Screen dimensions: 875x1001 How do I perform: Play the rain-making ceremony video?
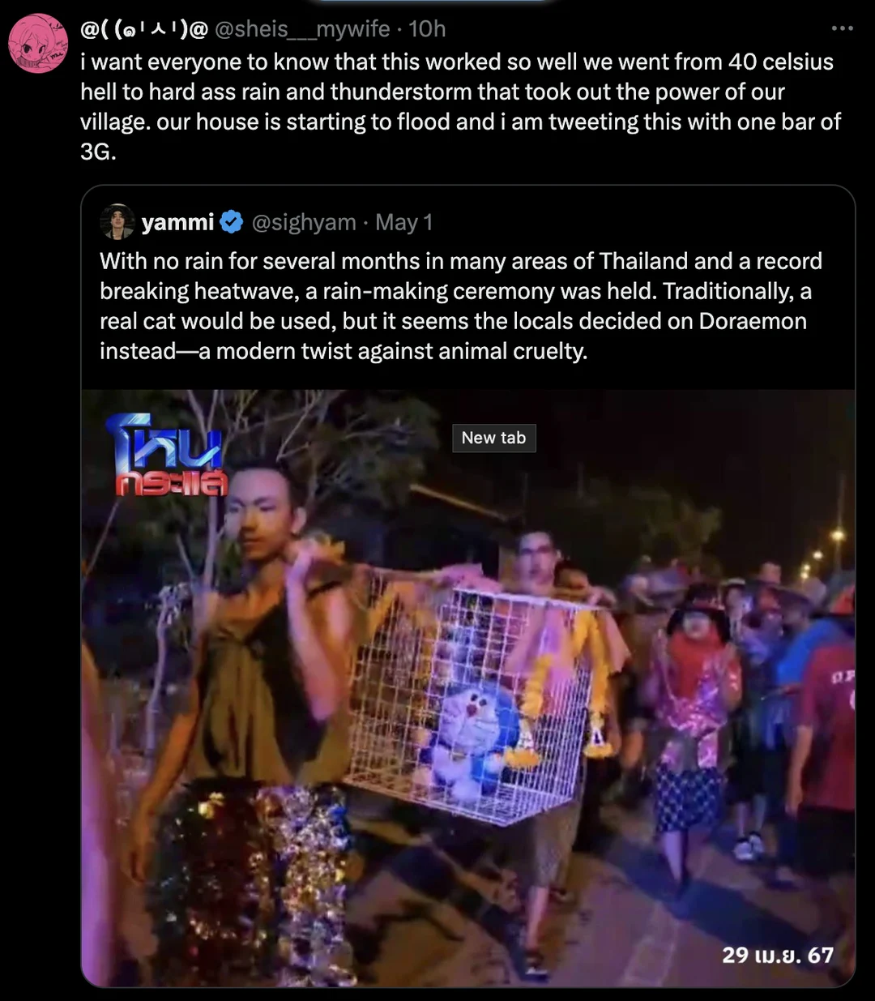(x=468, y=688)
